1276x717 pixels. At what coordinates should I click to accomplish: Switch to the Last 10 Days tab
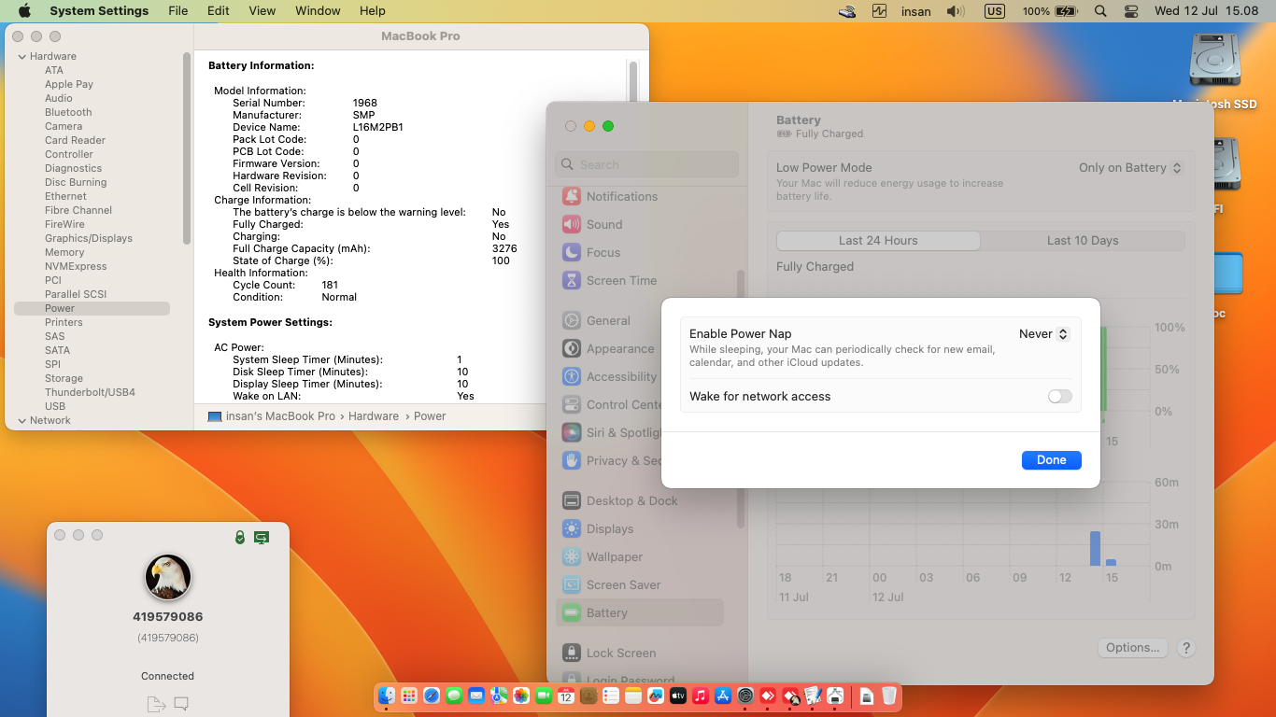click(1083, 241)
